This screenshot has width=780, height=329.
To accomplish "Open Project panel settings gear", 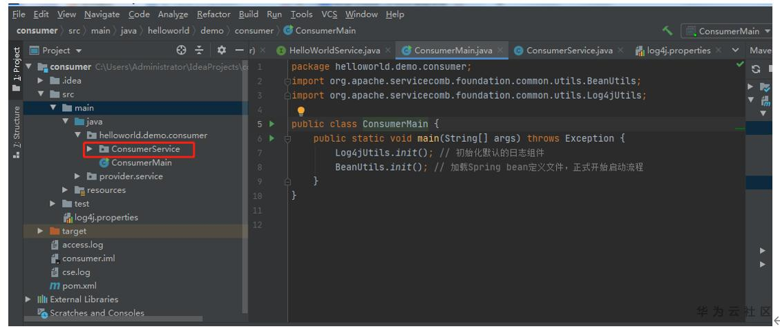I will pyautogui.click(x=222, y=50).
